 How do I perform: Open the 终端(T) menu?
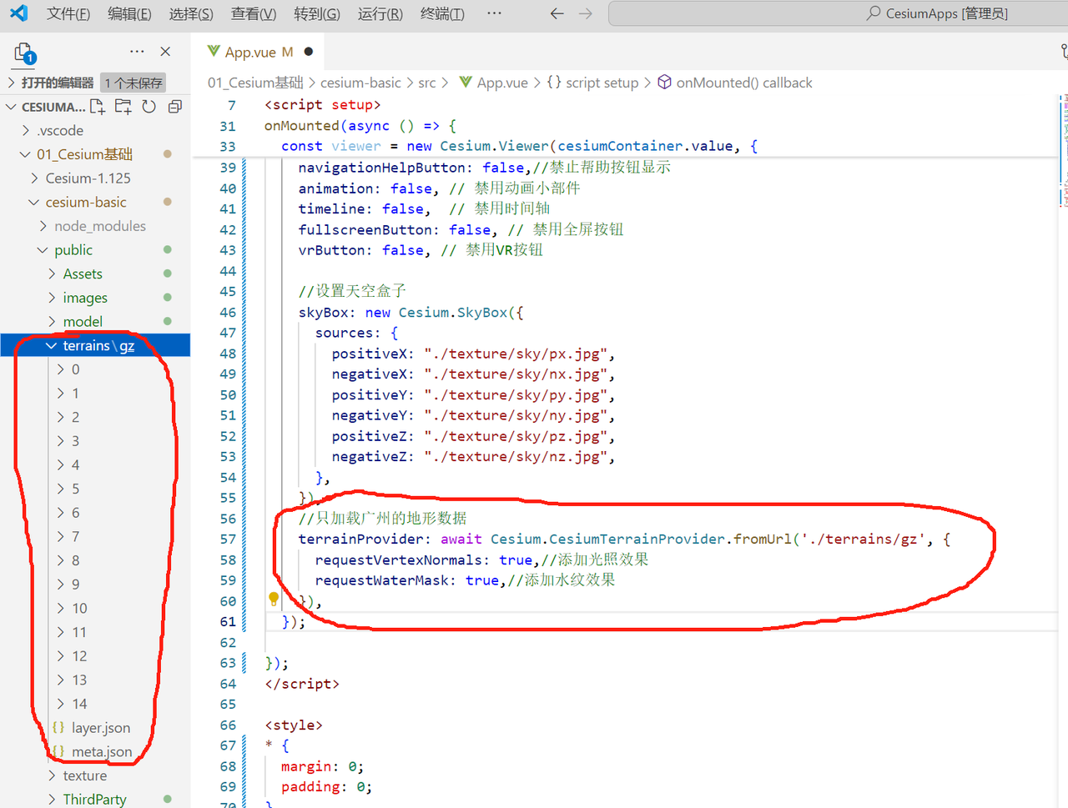pos(442,13)
